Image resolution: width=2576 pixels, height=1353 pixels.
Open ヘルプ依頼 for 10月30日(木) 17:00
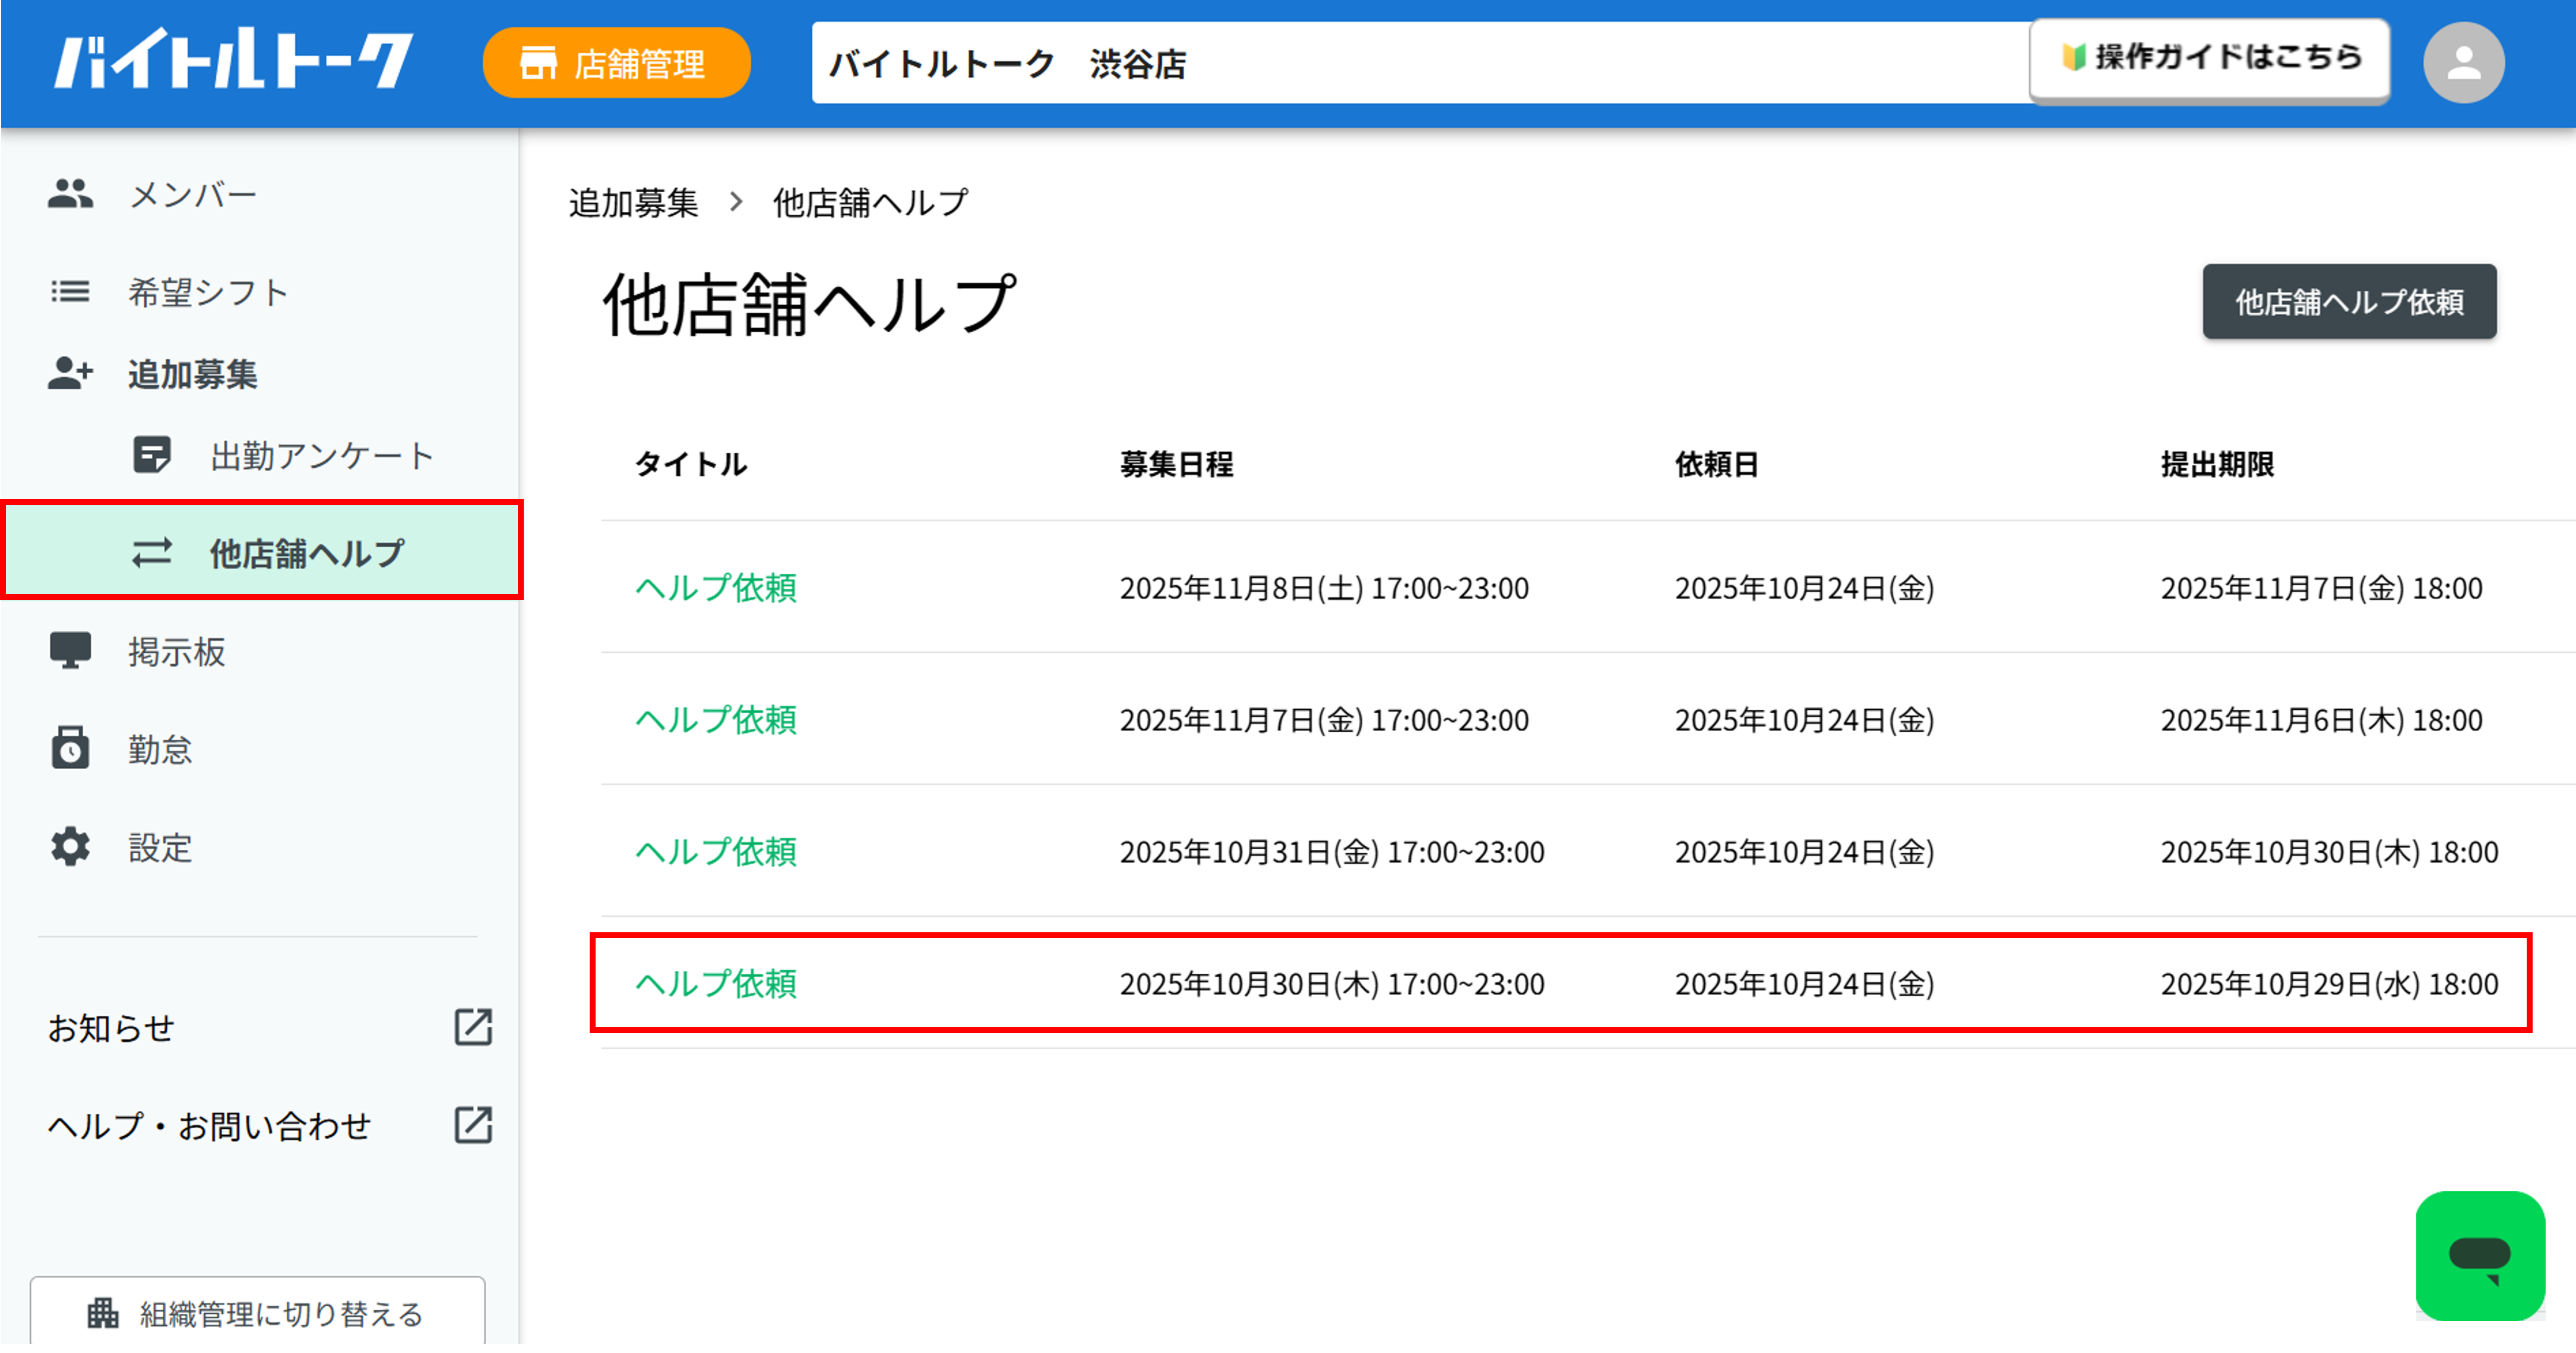click(716, 983)
